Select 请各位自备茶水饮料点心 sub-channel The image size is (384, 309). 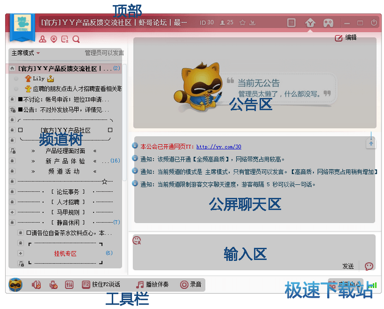69,233
